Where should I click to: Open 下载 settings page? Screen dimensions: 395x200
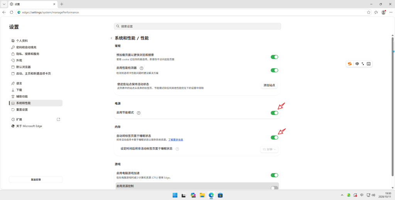[35, 90]
